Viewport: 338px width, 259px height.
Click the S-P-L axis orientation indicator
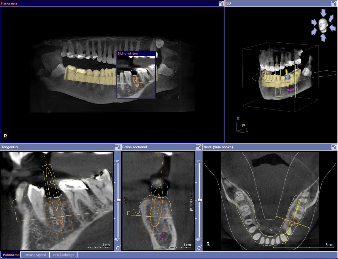pos(242,125)
